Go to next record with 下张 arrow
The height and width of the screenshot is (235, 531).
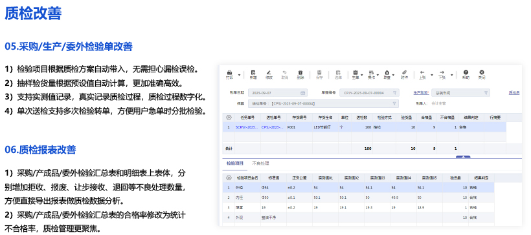pyautogui.click(x=442, y=72)
